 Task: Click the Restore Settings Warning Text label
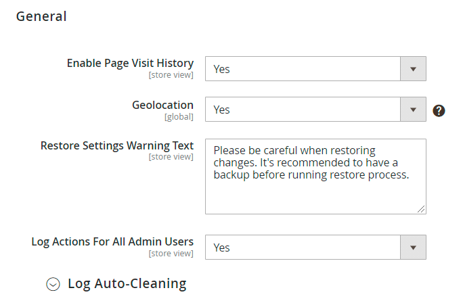(x=117, y=145)
